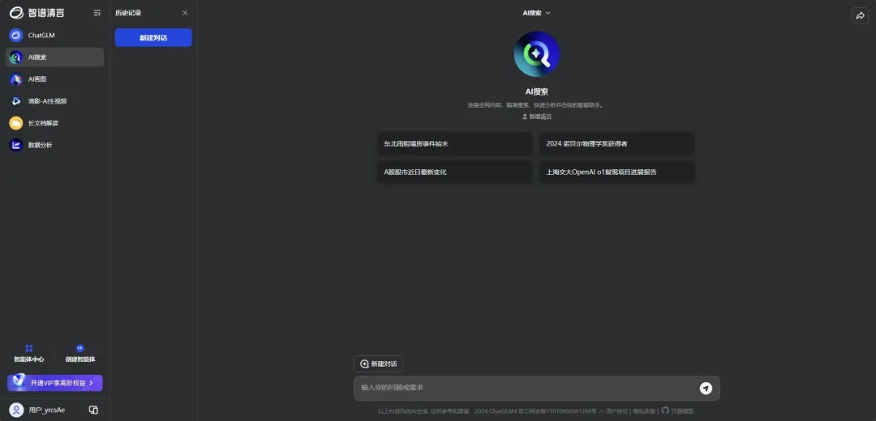
Task: Open the 开源模型 GitHub link
Action: [x=677, y=411]
